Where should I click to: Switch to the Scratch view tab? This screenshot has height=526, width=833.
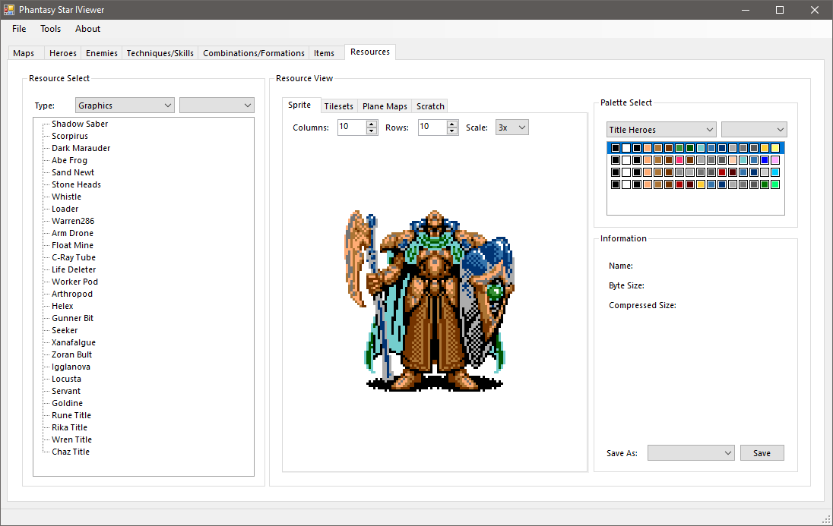[x=430, y=106]
